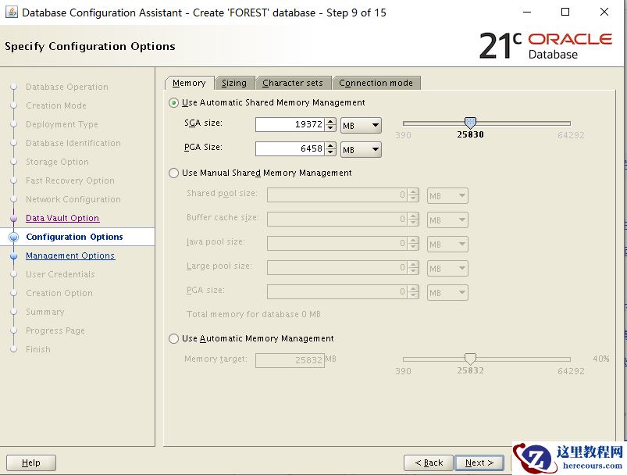Maximize the Database Configuration Assistant window
627x475 pixels.
click(565, 12)
